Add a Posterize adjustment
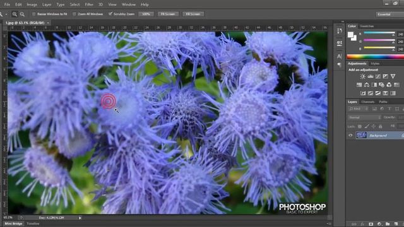The height and width of the screenshot is (227, 404). 371,93
